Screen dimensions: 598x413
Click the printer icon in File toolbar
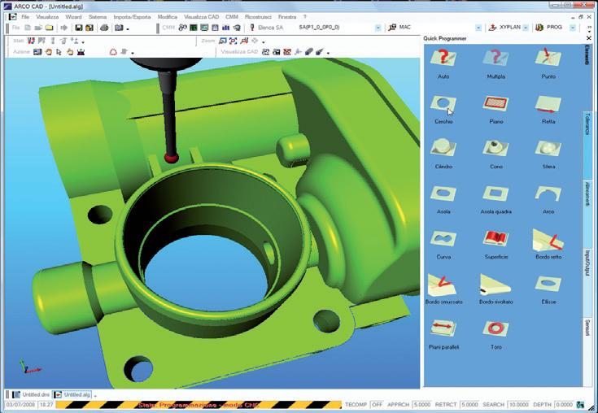[x=104, y=28]
